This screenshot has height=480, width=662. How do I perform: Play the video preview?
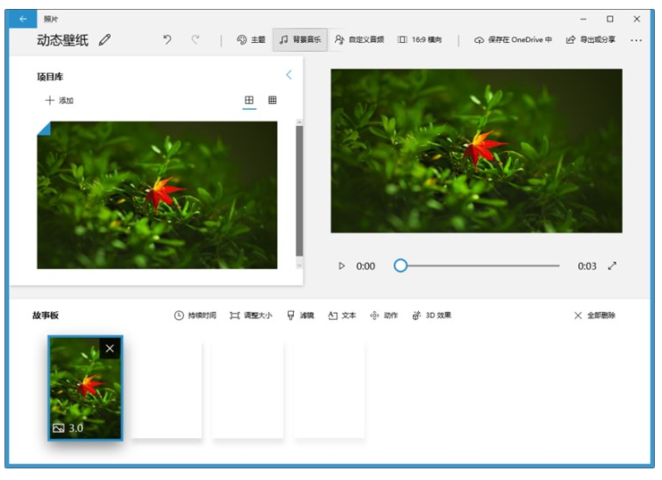(341, 265)
